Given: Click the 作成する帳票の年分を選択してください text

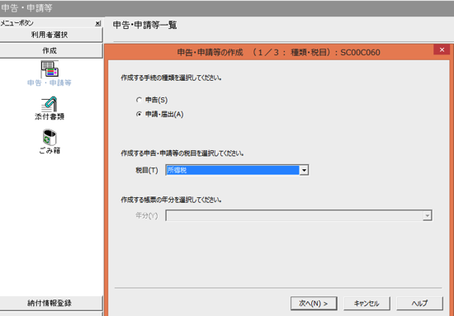Looking at the screenshot, I should pos(171,200).
